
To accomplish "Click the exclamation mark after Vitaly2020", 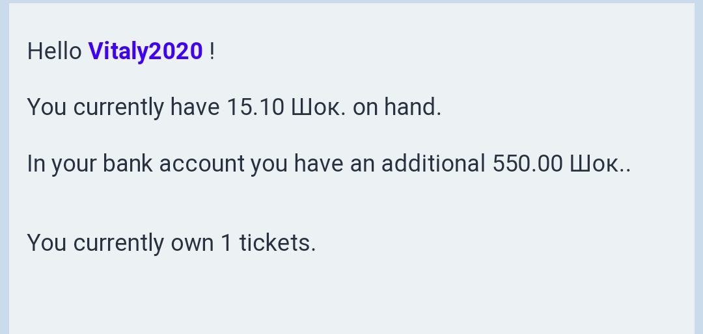I will (212, 51).
